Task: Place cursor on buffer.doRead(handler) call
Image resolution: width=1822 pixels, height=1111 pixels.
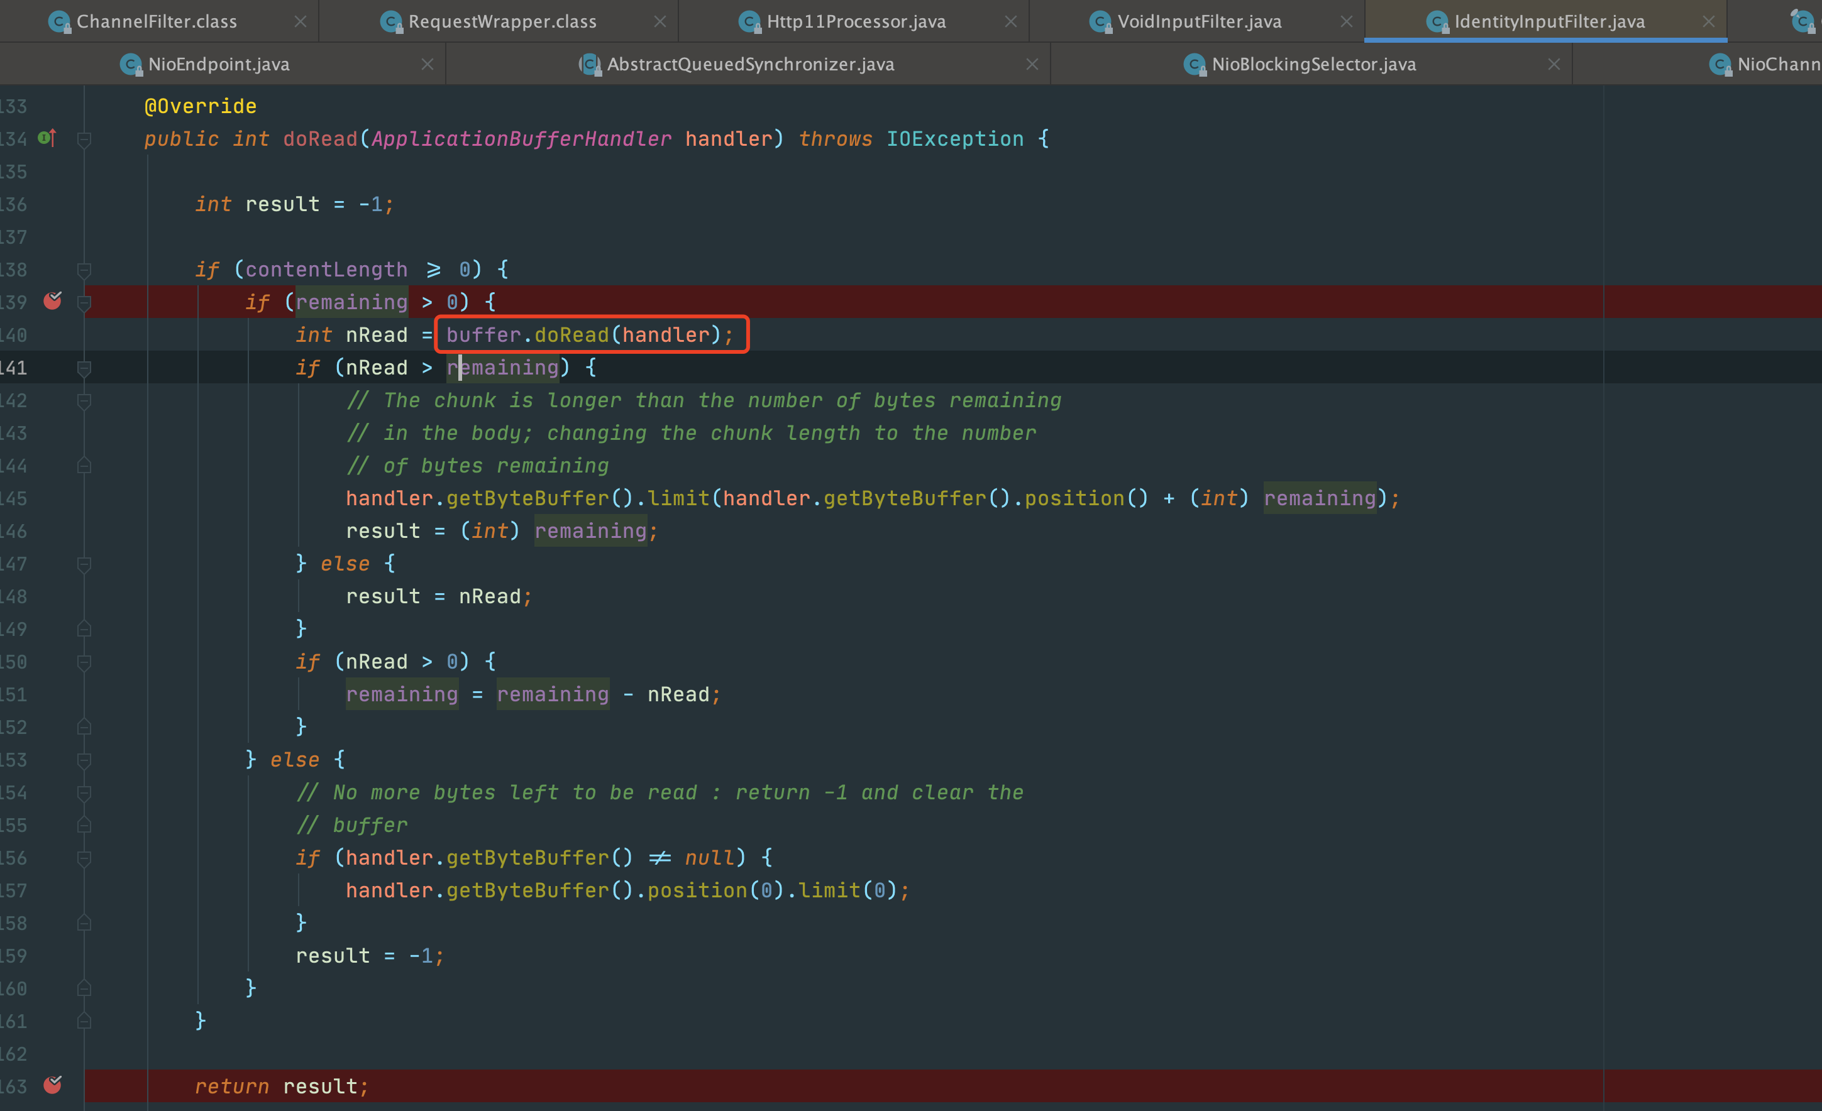Action: (589, 335)
